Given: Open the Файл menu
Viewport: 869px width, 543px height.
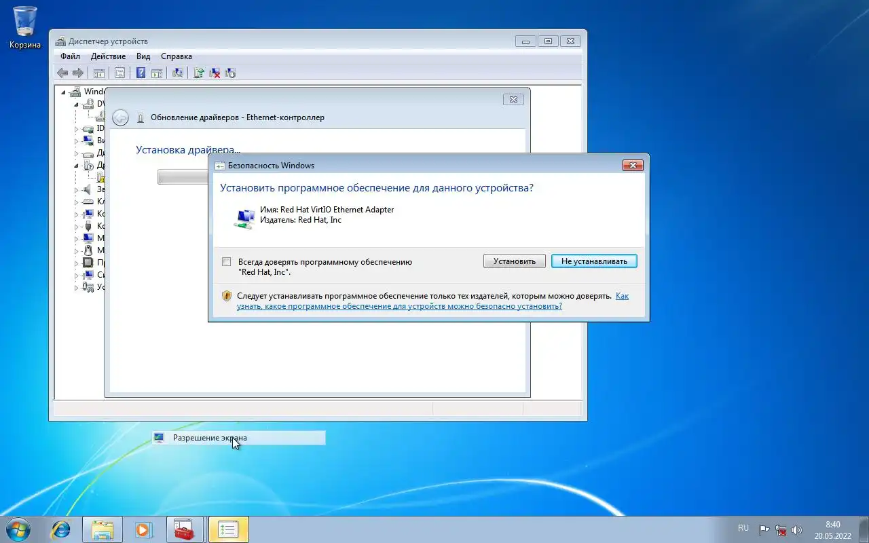Looking at the screenshot, I should point(70,56).
